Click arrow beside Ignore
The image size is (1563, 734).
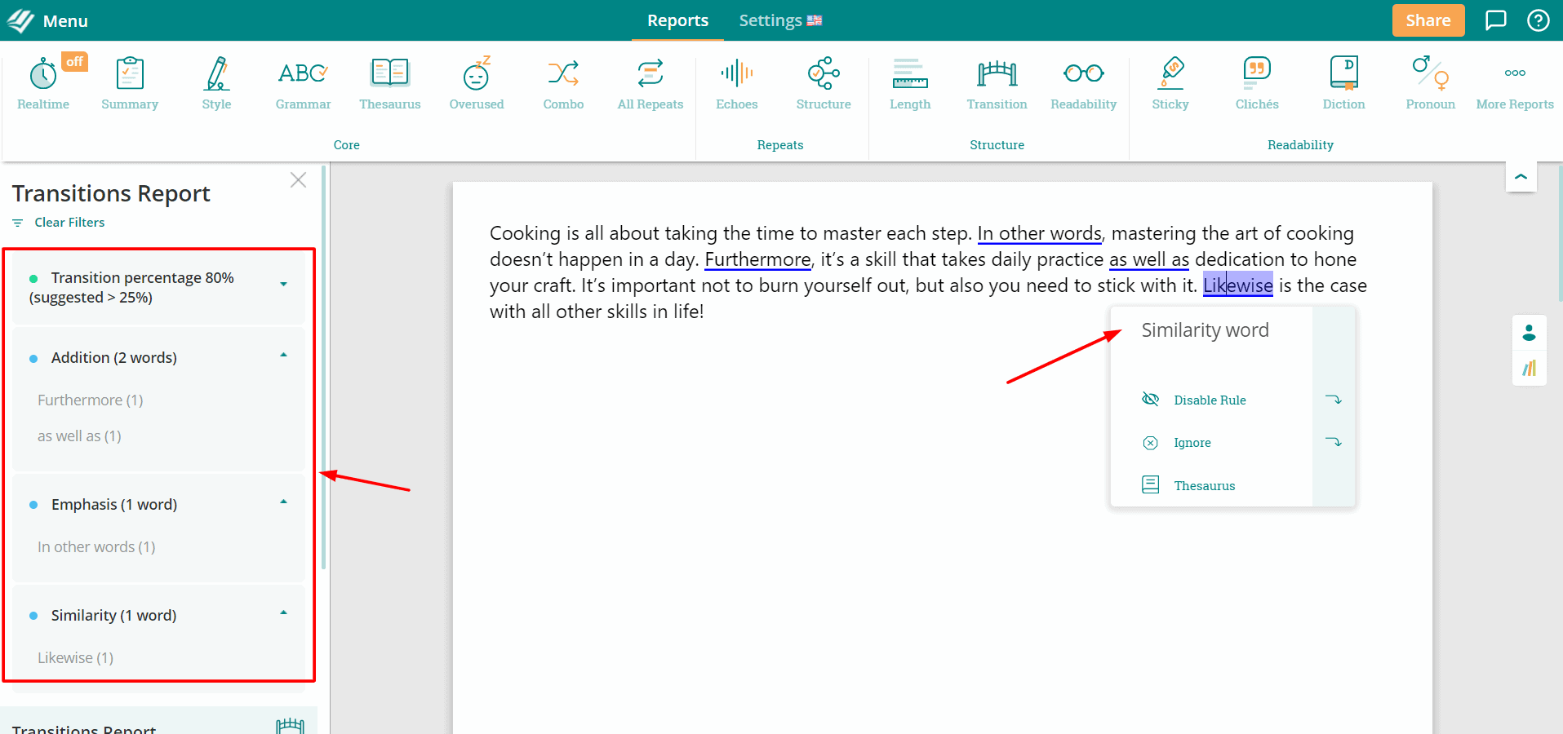point(1333,442)
